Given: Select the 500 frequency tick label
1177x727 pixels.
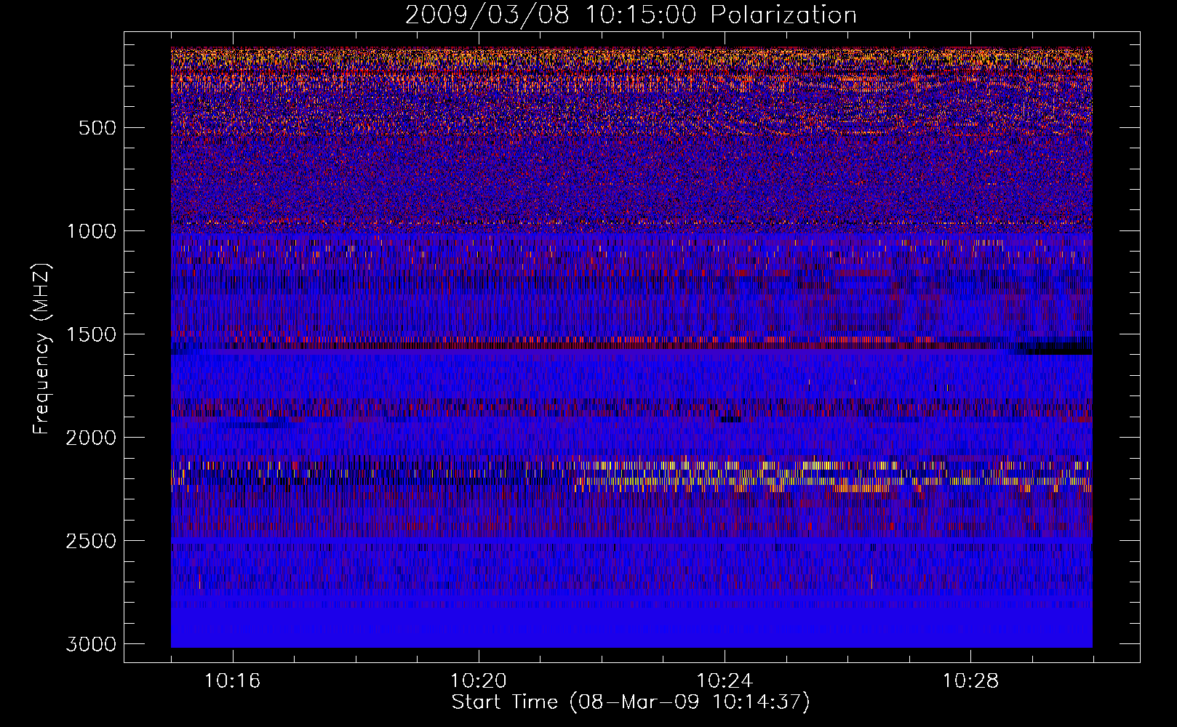Looking at the screenshot, I should coord(97,128).
